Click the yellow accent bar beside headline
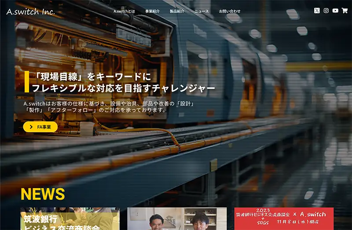This screenshot has height=230, width=352. [26, 82]
